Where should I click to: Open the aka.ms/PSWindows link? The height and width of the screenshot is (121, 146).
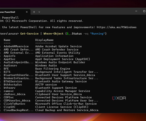pos(116,27)
